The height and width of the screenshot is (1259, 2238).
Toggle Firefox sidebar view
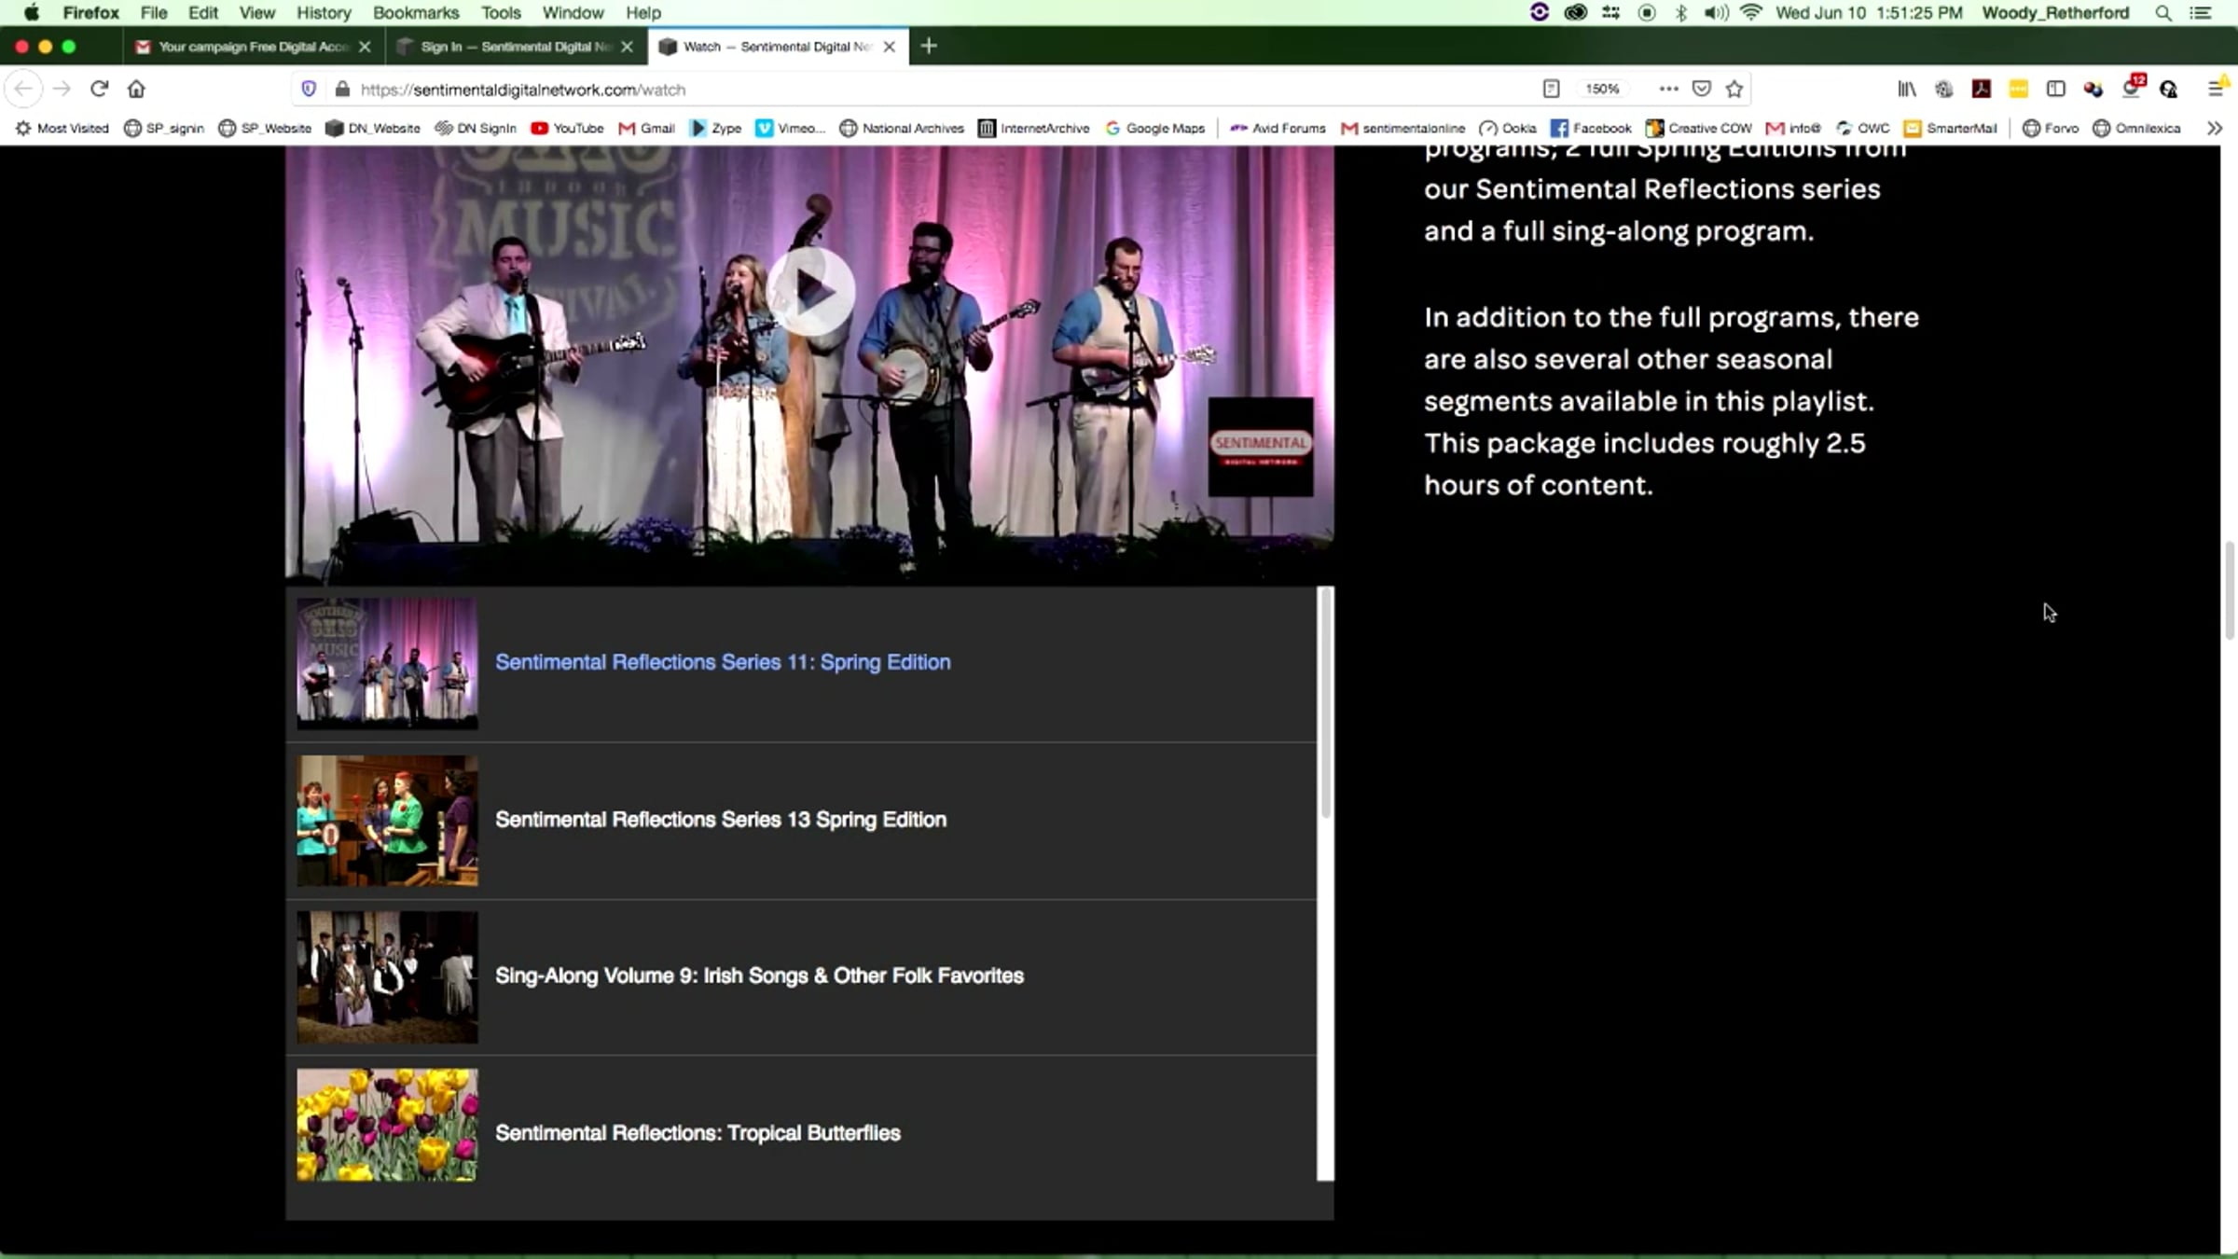tap(2055, 89)
